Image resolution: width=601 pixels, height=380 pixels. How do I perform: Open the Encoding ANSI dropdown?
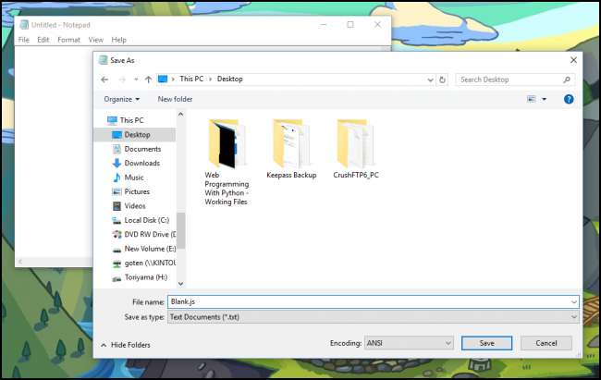click(409, 343)
